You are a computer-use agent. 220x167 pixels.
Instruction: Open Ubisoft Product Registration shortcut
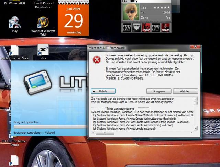pyautogui.click(x=43, y=4)
